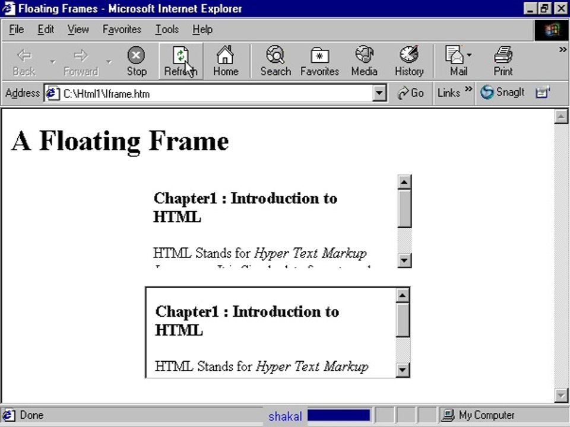Click the Forward toolbar button
This screenshot has width=570, height=427.
pos(81,61)
